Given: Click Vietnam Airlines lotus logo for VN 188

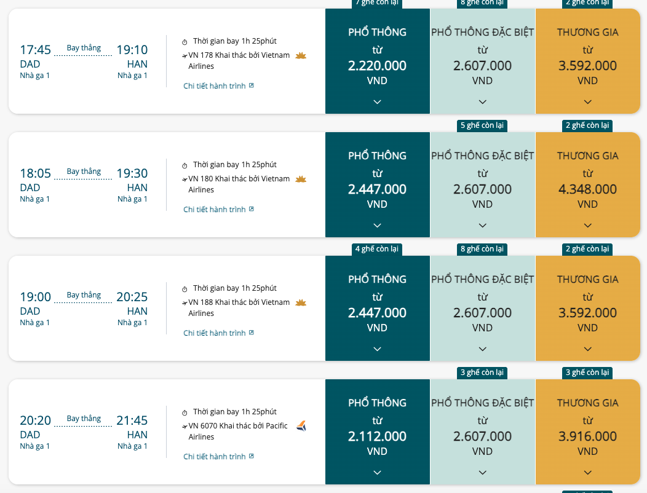Looking at the screenshot, I should click(301, 303).
